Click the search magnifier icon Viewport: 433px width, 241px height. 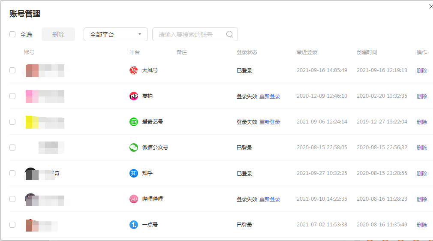click(x=229, y=34)
